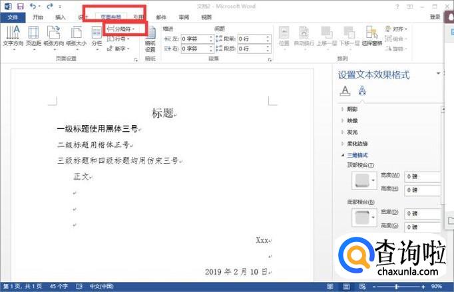Viewport: 454px width, 292px height.
Task: Switch to Read Mode view
Action: point(330,287)
